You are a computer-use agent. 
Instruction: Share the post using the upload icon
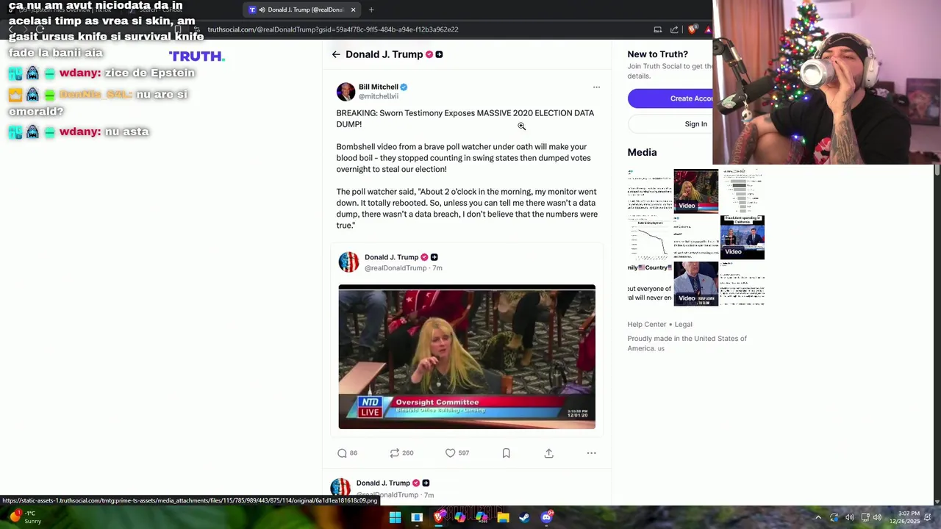coord(548,453)
